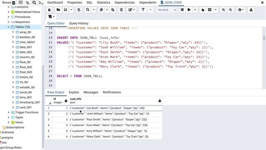Close the panel with the X button

click(x=262, y=2)
